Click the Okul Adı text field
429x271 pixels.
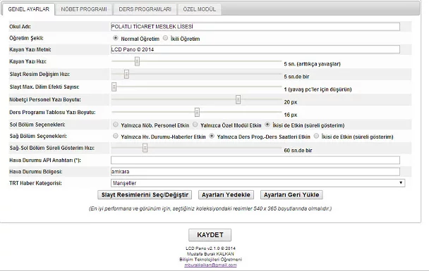(255, 27)
